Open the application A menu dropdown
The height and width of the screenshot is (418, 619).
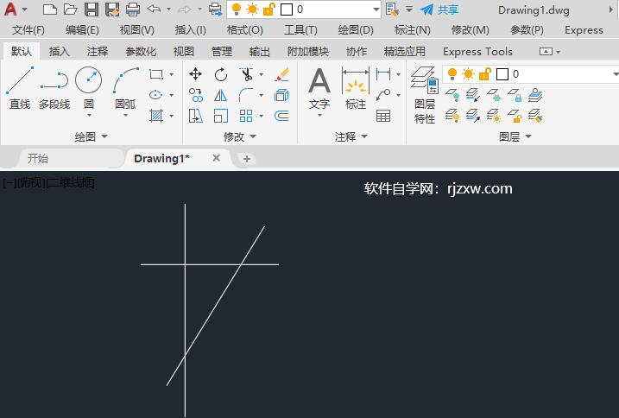[x=24, y=9]
